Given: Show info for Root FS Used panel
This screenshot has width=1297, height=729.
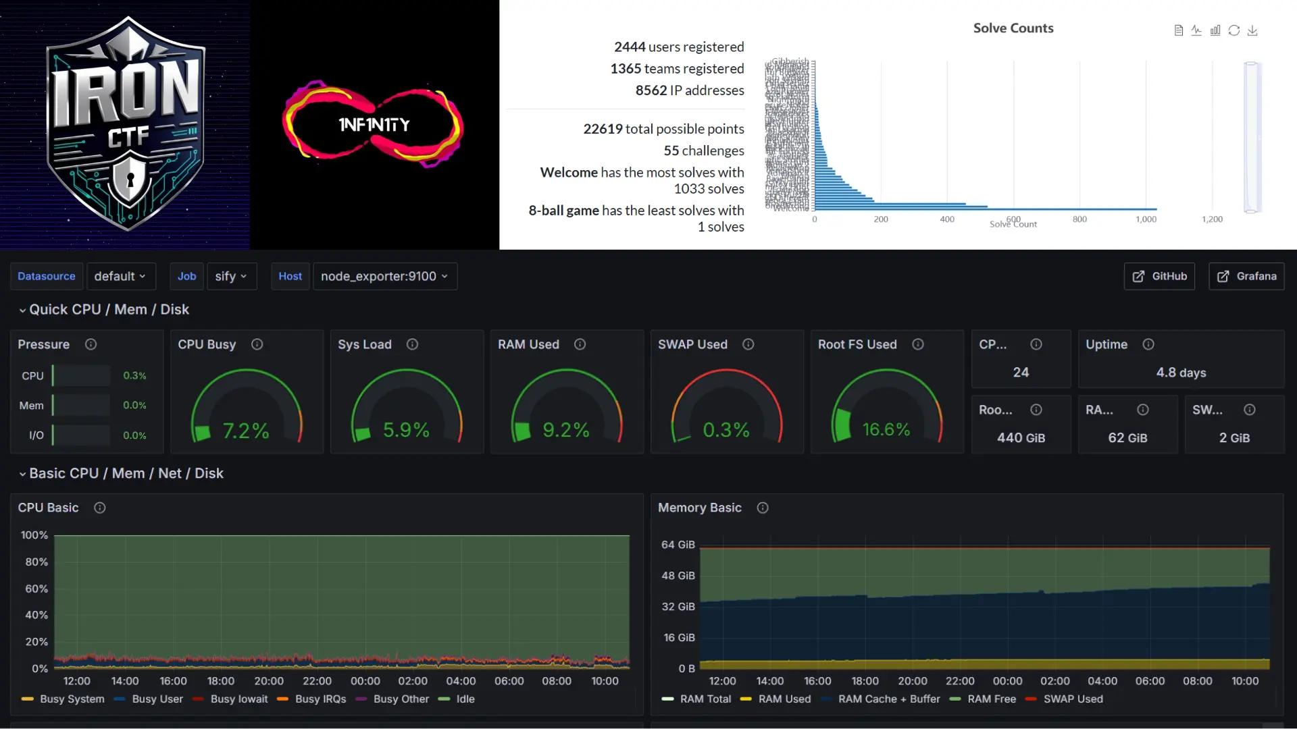Looking at the screenshot, I should click(x=917, y=344).
